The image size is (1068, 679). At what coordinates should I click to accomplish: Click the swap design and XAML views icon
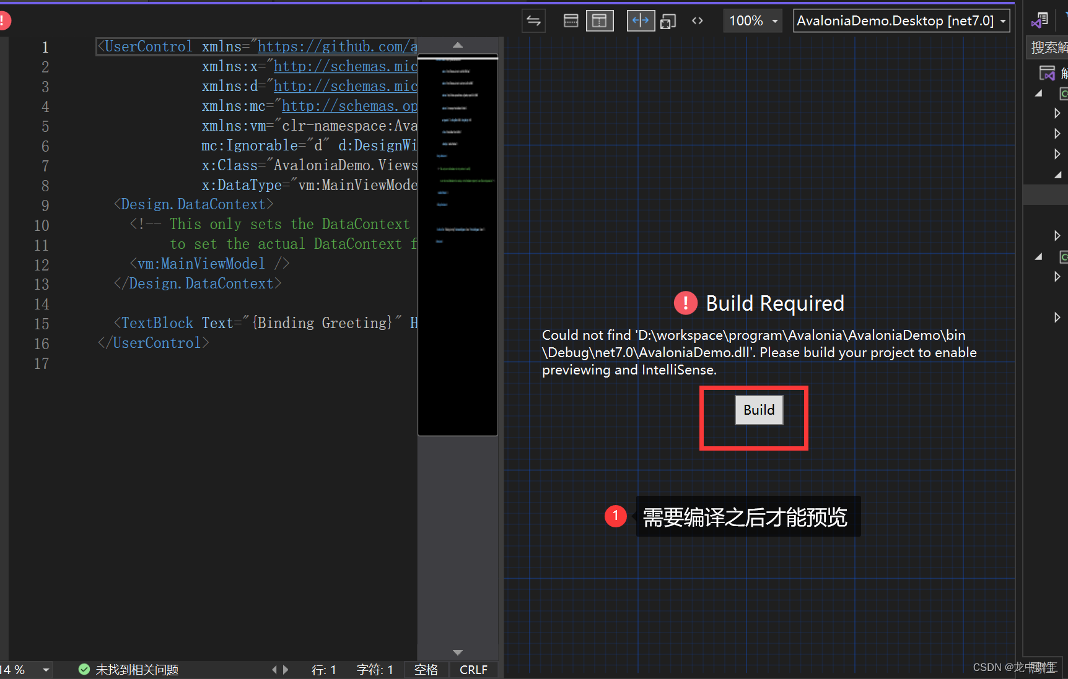click(x=533, y=20)
